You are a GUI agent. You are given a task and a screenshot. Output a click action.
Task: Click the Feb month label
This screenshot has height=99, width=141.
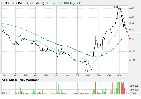click(x=26, y=75)
